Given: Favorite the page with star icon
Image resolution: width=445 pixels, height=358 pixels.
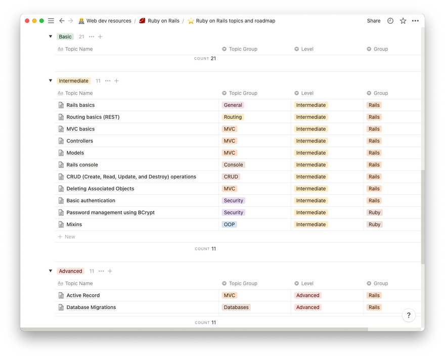Looking at the screenshot, I should (x=403, y=21).
